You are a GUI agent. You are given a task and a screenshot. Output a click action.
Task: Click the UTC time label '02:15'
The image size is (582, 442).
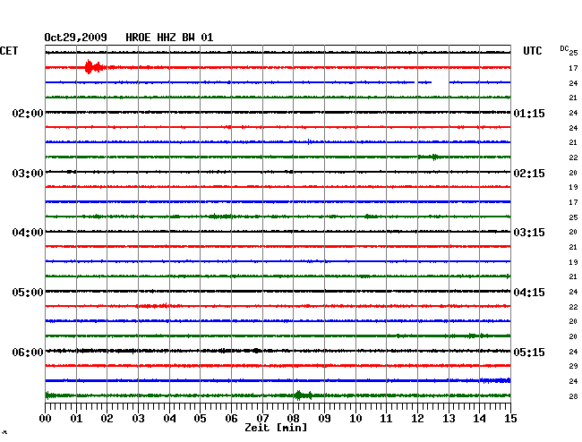(x=529, y=174)
